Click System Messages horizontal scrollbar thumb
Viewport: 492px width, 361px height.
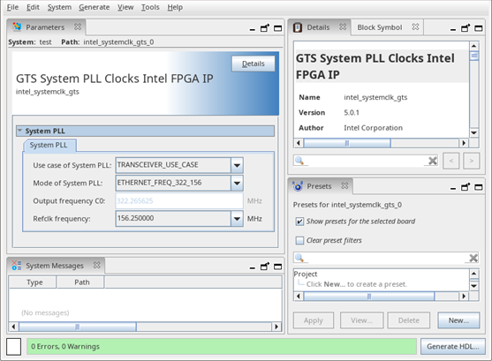coord(77,327)
